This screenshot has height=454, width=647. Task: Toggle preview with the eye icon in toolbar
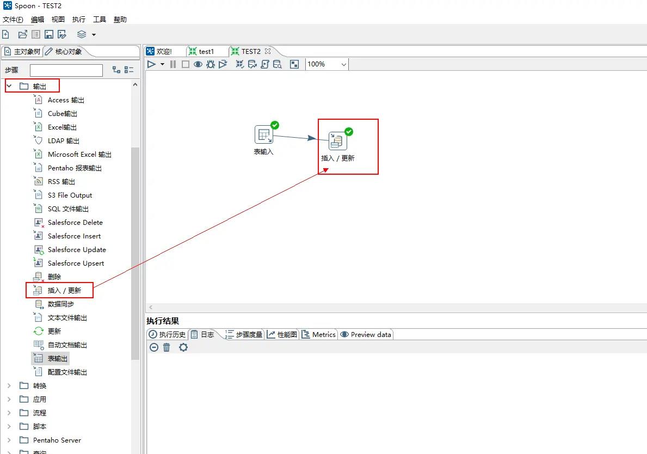[x=198, y=64]
